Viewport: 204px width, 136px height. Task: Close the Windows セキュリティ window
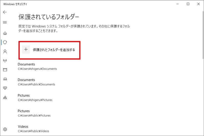[198, 4]
